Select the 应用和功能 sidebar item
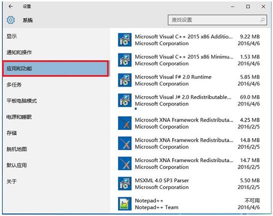 56,68
